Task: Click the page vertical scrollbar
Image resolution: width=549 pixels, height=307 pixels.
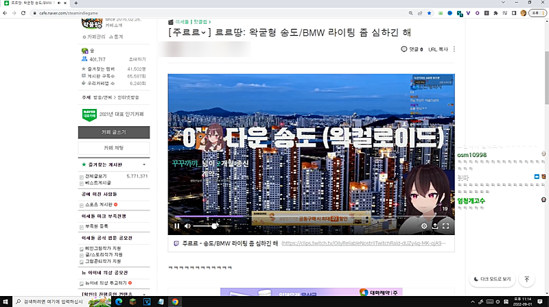Action: coord(546,77)
